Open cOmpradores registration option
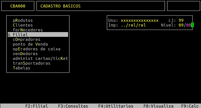This screenshot has height=108, width=201. (x=26, y=39)
